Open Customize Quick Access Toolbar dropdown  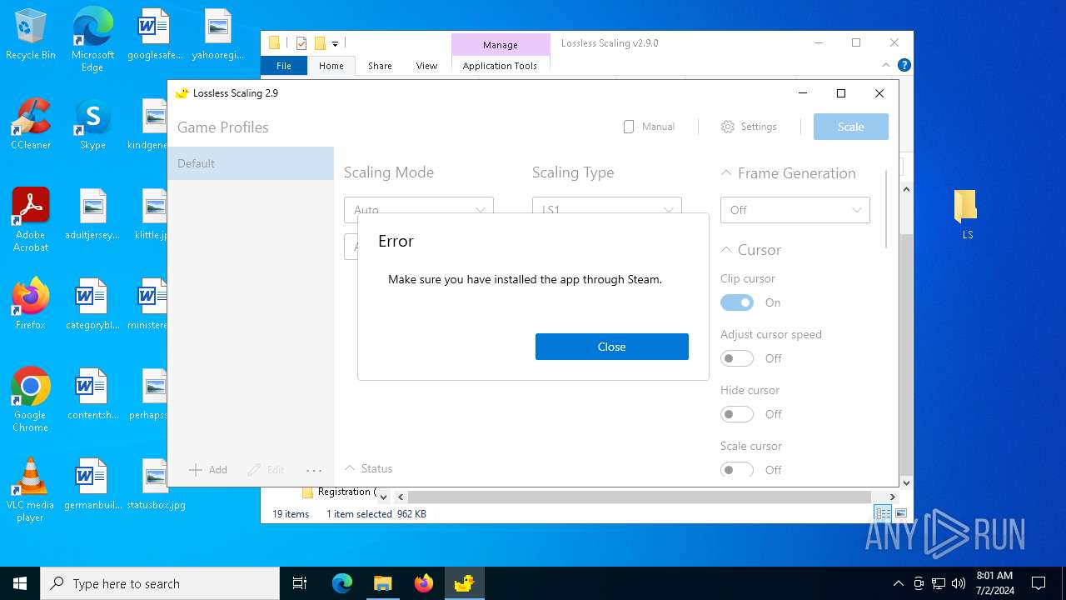pos(335,43)
